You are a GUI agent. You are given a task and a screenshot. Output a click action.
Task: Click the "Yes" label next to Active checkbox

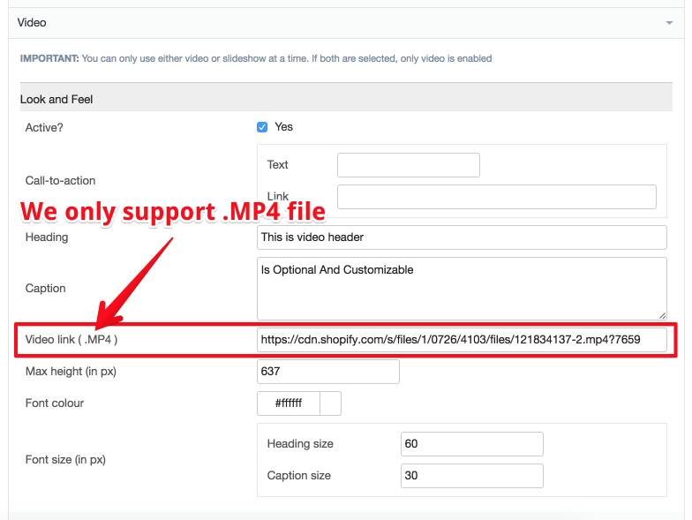pyautogui.click(x=284, y=127)
